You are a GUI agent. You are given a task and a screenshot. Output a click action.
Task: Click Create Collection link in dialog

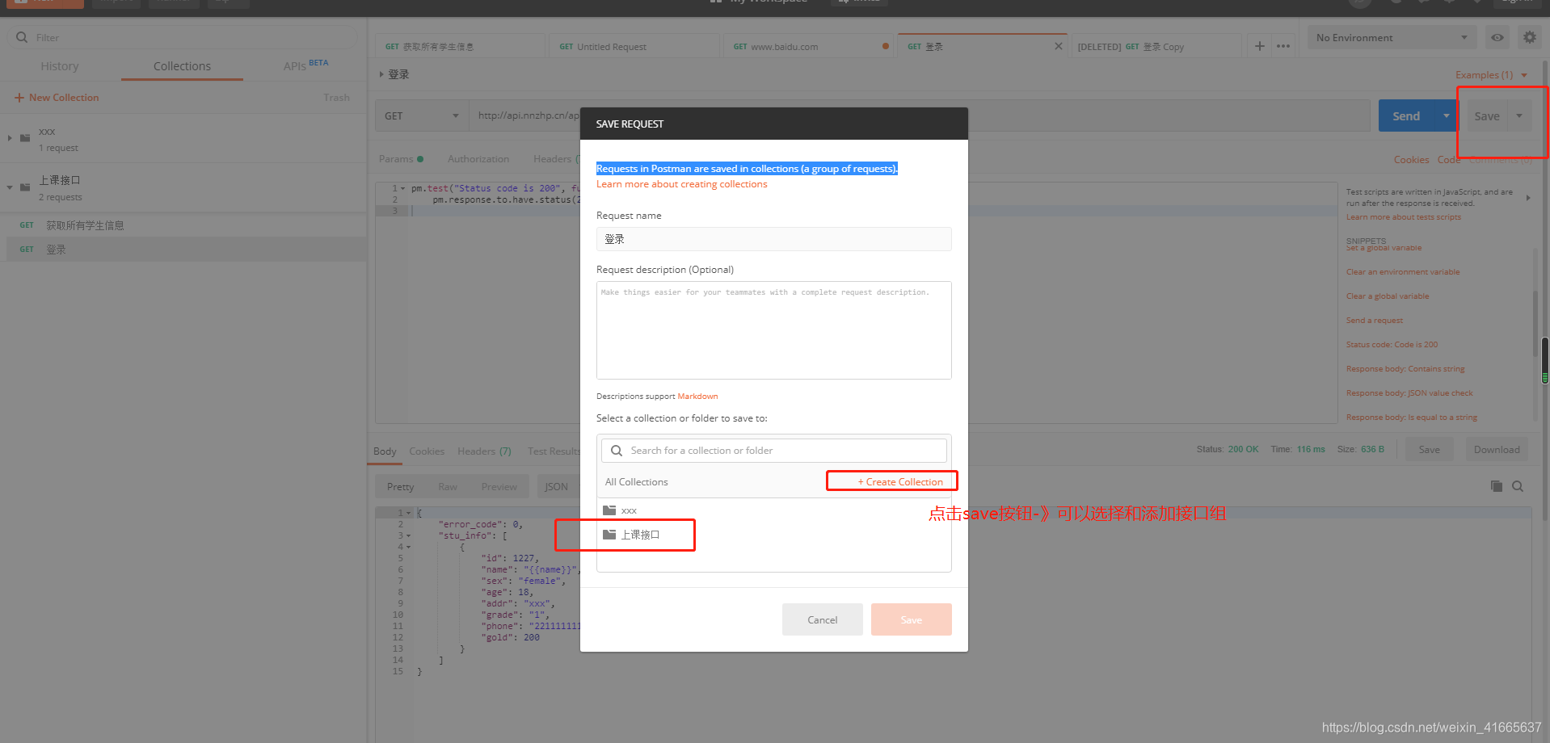coord(900,482)
